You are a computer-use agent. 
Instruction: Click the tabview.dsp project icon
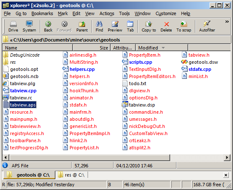125,104
